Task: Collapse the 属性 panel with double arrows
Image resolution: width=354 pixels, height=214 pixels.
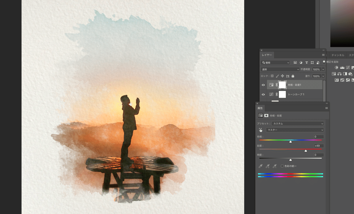Action: point(327,103)
